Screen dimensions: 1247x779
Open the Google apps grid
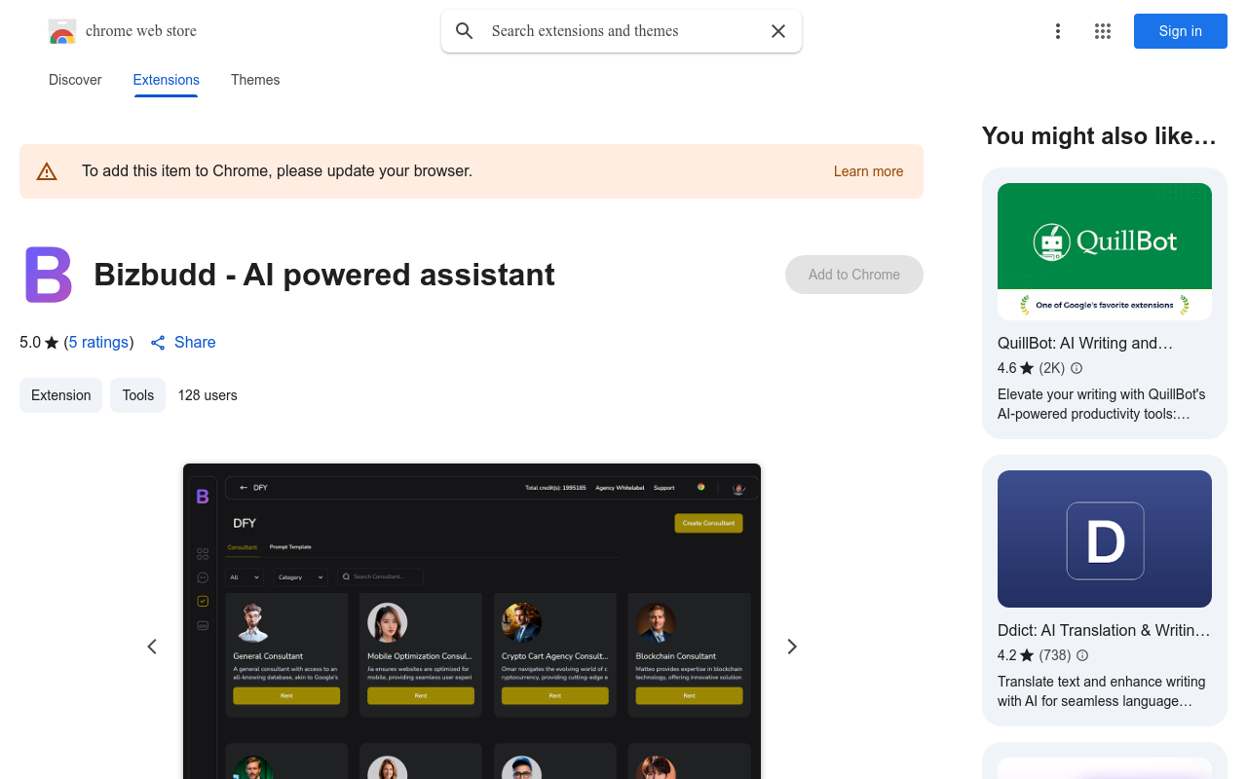[x=1103, y=31]
